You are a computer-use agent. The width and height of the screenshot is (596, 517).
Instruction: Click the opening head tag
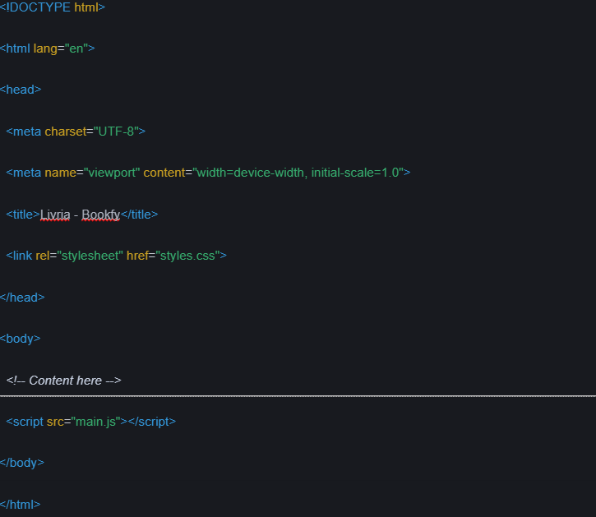click(21, 90)
